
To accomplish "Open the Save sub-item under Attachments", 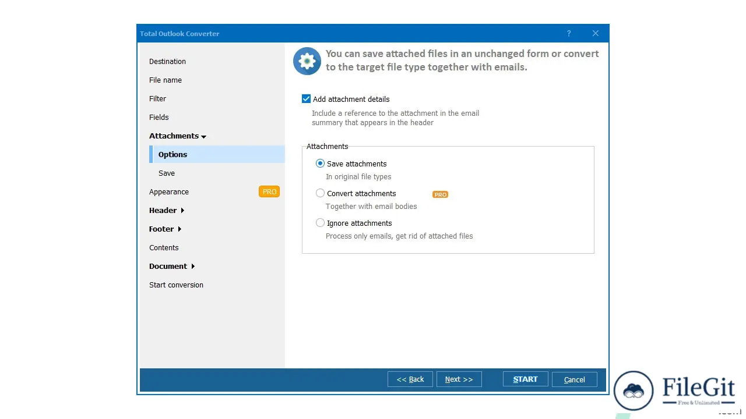I will pos(167,173).
